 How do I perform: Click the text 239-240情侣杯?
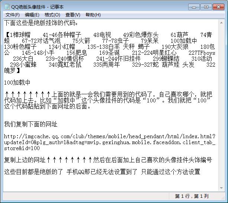(65, 59)
